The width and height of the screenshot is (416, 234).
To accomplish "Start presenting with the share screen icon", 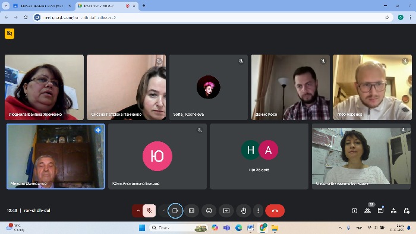I will tap(226, 211).
